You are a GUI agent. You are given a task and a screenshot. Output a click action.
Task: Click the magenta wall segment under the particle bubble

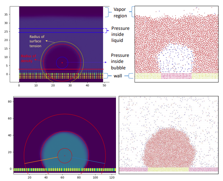click(x=177, y=76)
